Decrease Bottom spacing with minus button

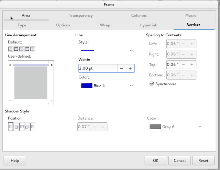[x=183, y=75]
